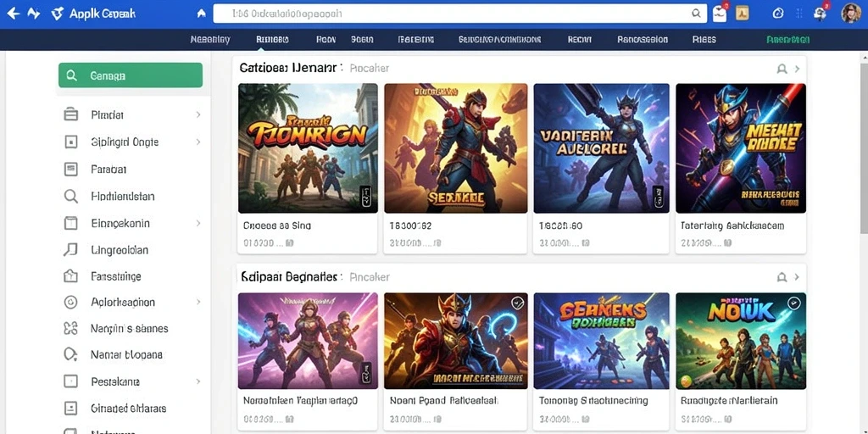Click badge icon on purple trio thumbnail
Viewport: 868px width, 434px height.
coord(365,373)
